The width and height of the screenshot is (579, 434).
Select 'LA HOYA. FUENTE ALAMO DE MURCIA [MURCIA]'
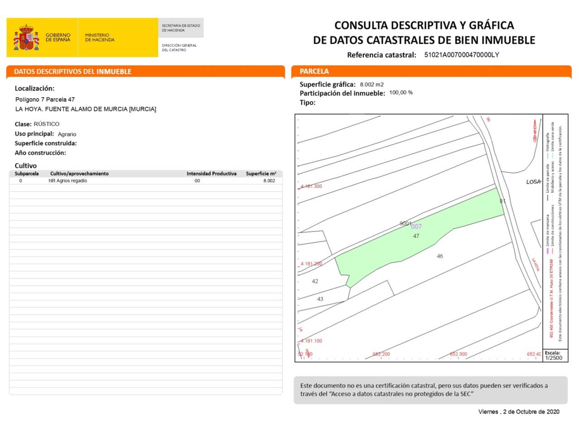click(x=85, y=109)
